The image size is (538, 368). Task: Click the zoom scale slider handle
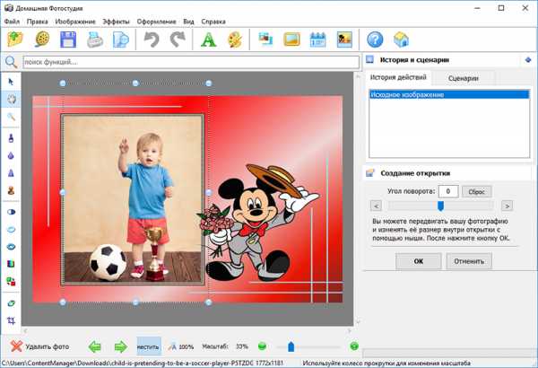click(x=291, y=346)
